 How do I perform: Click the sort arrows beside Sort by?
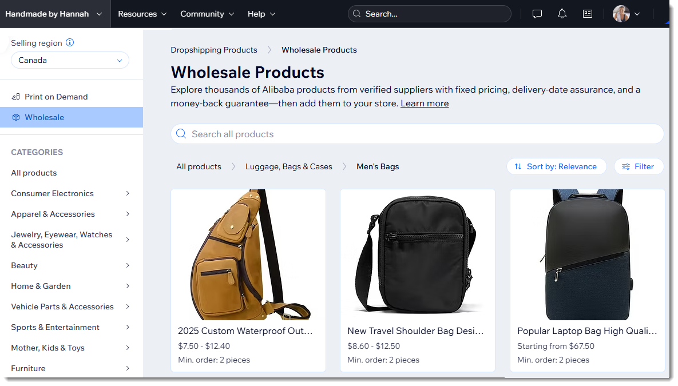(517, 166)
